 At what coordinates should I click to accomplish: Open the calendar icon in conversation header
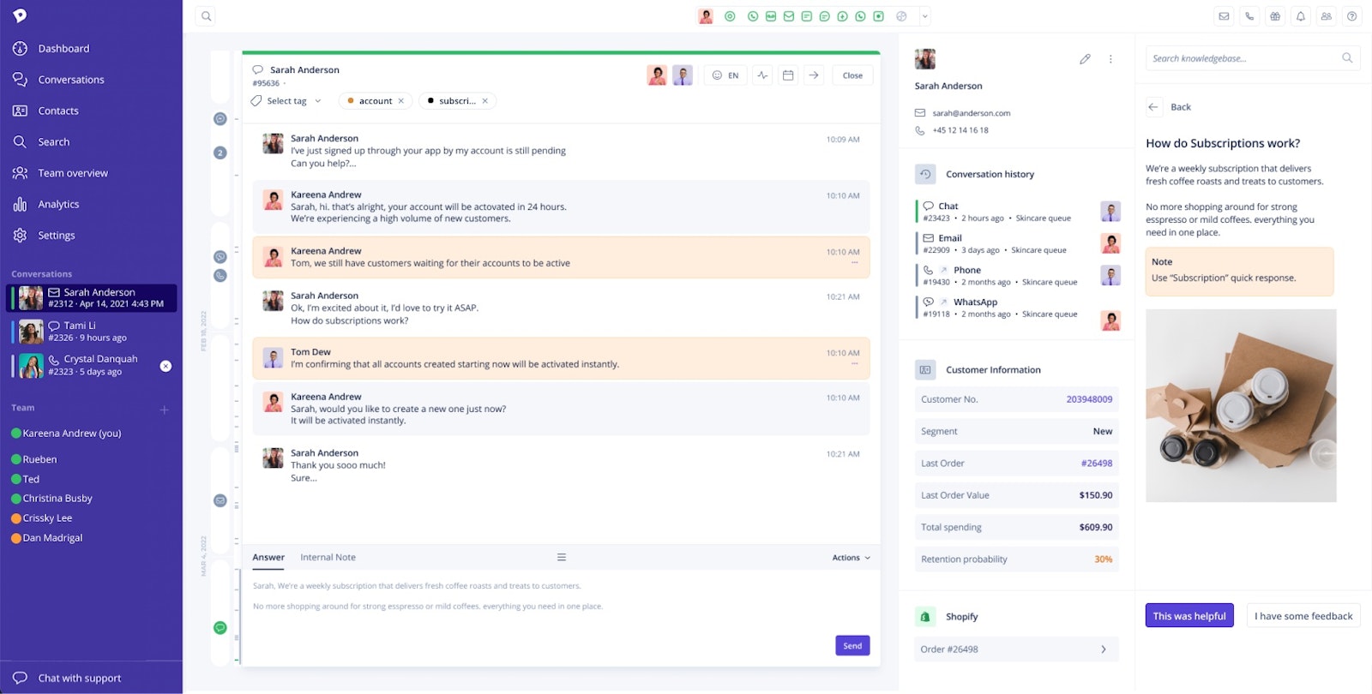tap(788, 75)
